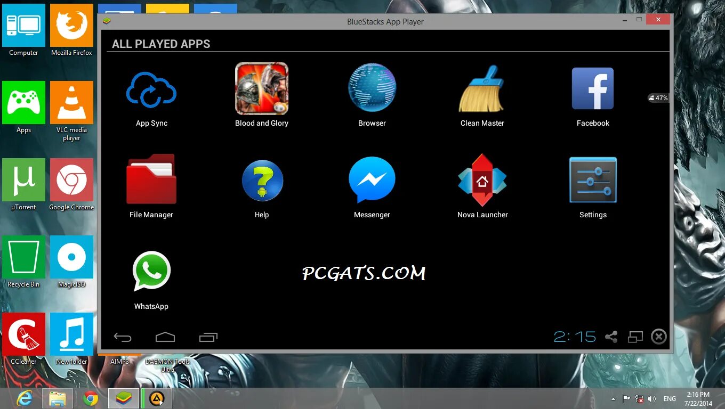Tap the Android back arrow button
Screen dimensions: 725x409
pyautogui.click(x=123, y=337)
